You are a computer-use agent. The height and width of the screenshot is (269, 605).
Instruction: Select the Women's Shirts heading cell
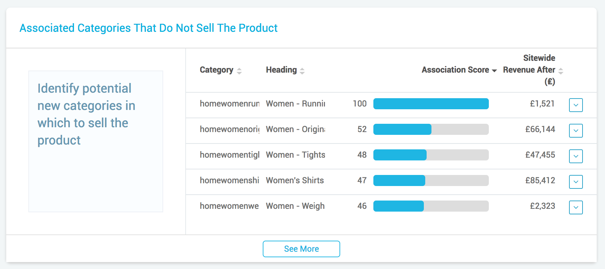(x=295, y=180)
